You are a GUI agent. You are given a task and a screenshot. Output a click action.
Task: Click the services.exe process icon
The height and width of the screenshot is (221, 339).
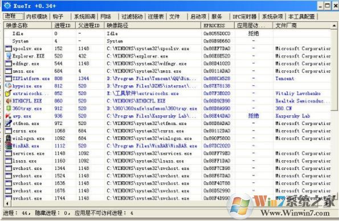[x=9, y=153]
